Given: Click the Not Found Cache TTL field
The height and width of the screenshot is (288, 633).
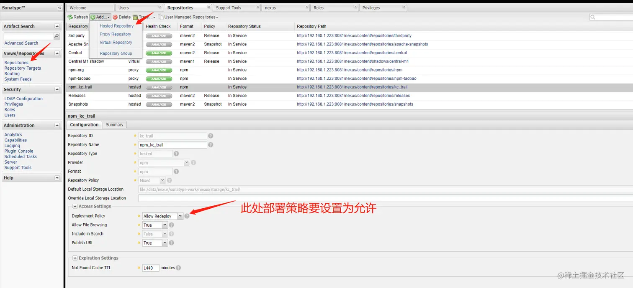Looking at the screenshot, I should [151, 268].
